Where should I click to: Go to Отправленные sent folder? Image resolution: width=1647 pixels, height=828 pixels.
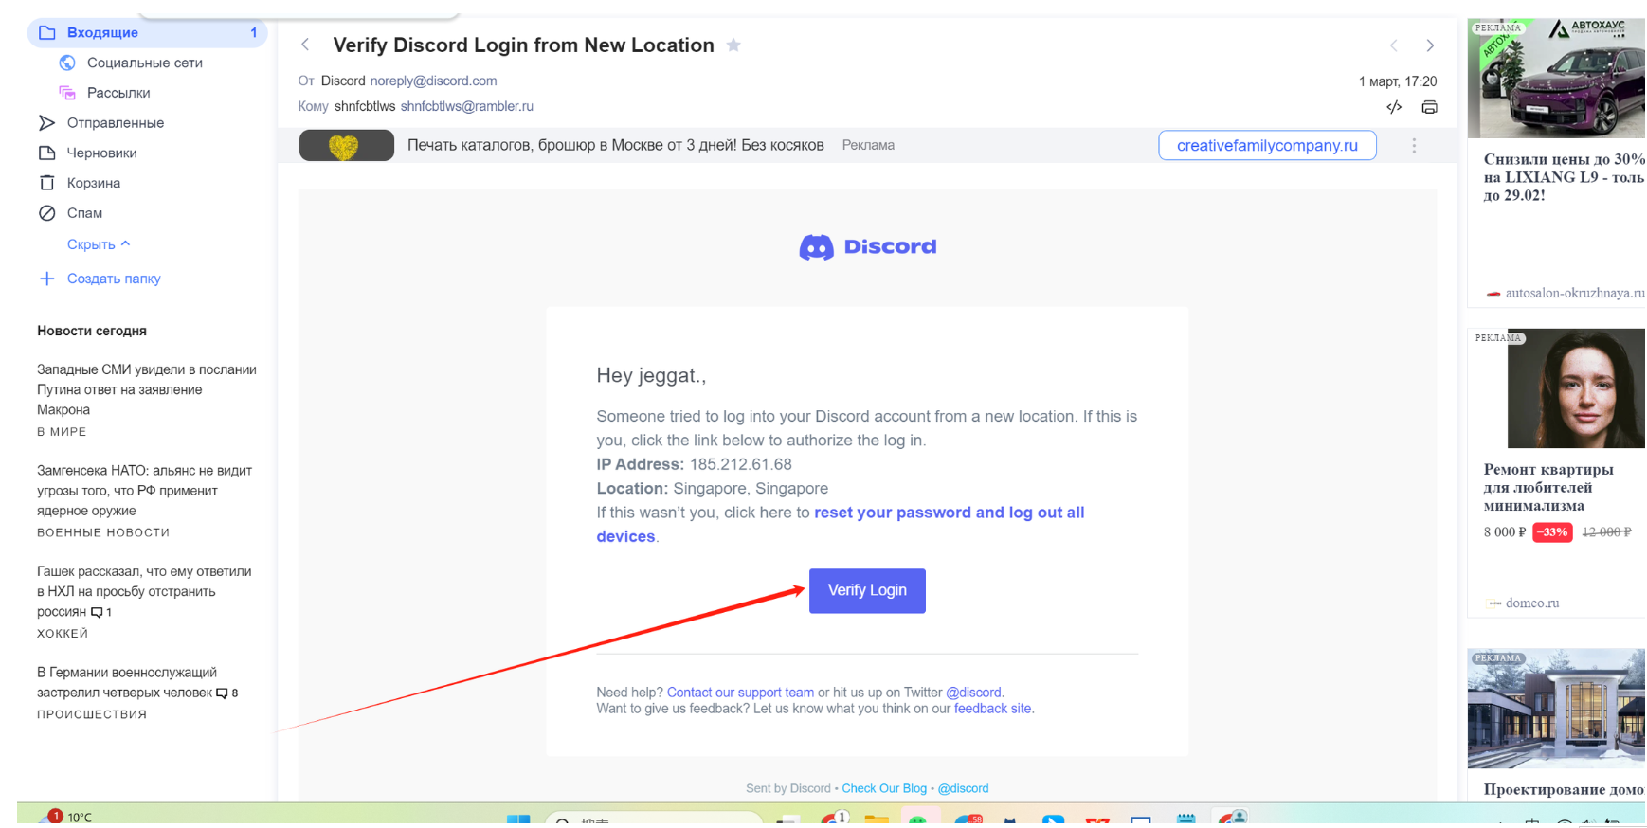(115, 123)
